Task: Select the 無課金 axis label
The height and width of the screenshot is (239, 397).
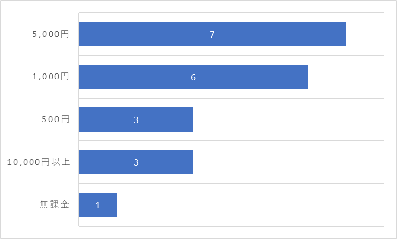Action: point(54,204)
